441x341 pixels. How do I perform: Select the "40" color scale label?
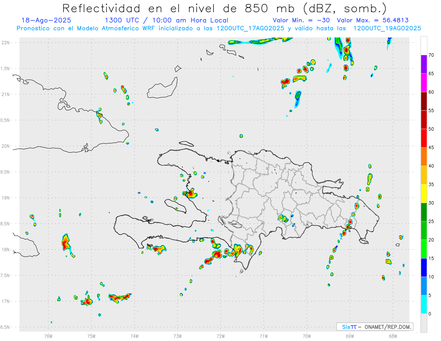click(431, 166)
